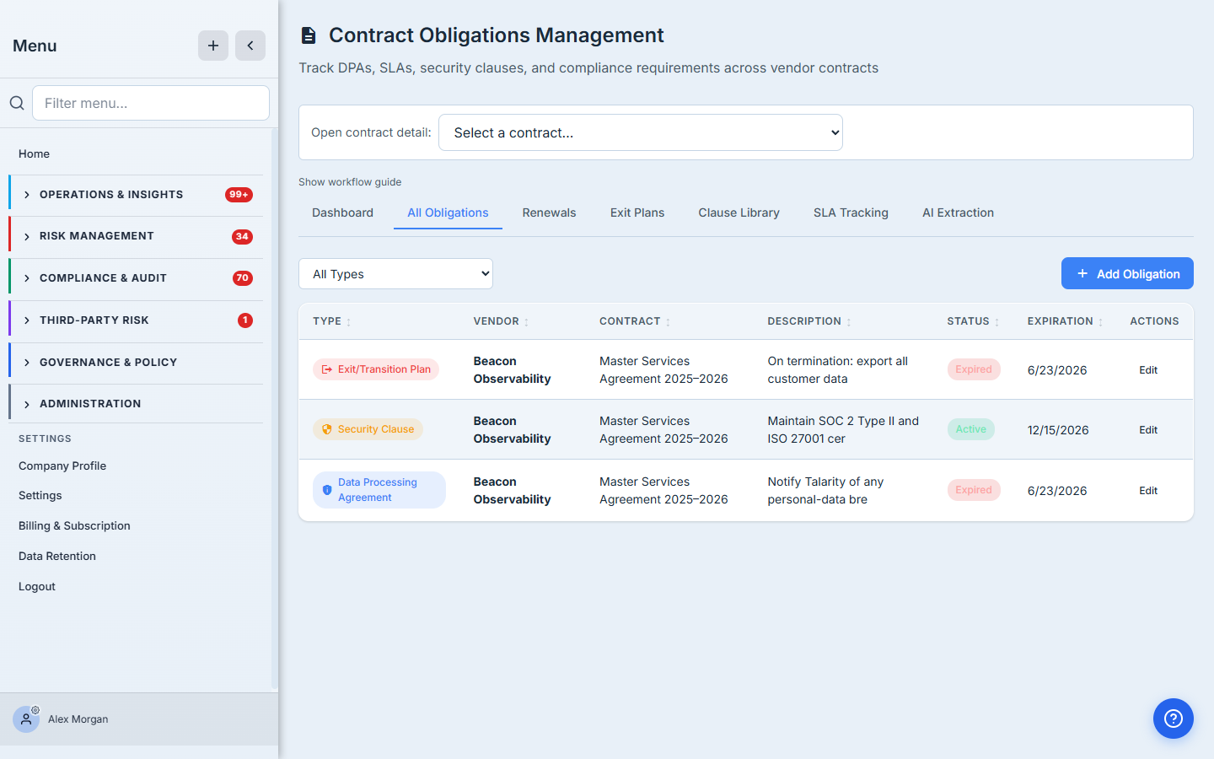Sort by the TYPE column arrows

click(349, 322)
